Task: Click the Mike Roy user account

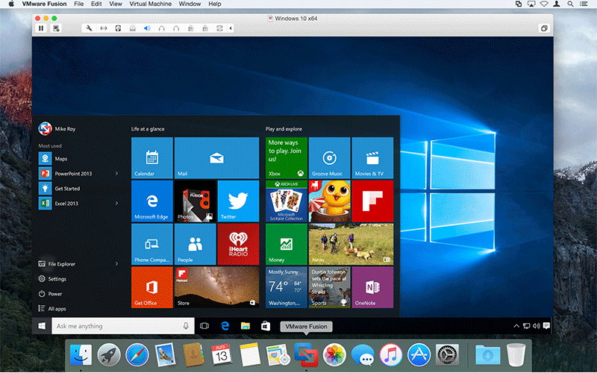Action: click(57, 128)
